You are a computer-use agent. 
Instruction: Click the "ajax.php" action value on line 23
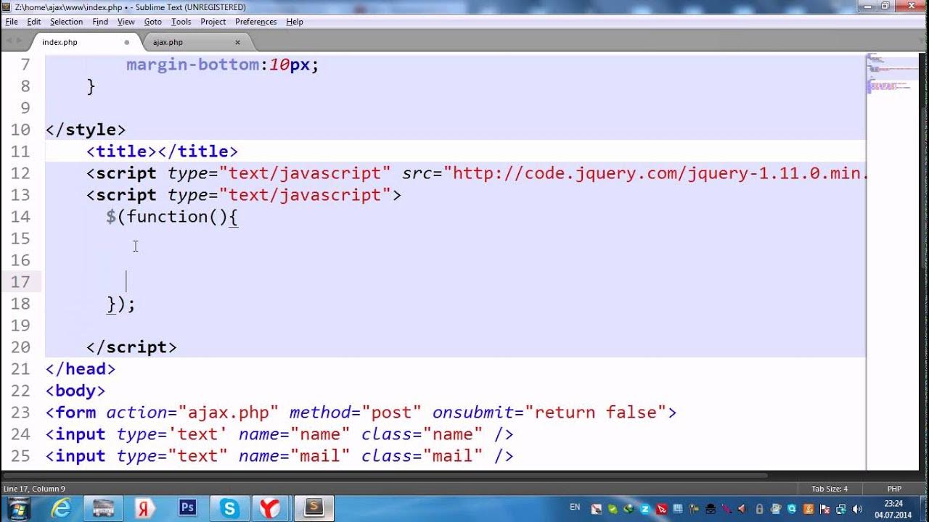coord(228,413)
